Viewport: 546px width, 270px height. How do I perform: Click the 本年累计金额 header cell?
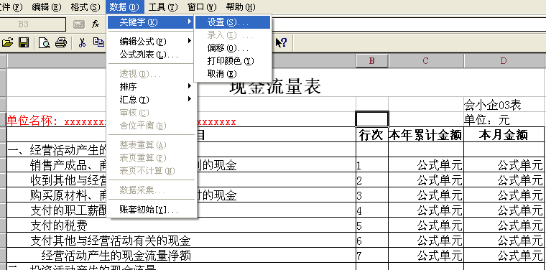coord(426,134)
